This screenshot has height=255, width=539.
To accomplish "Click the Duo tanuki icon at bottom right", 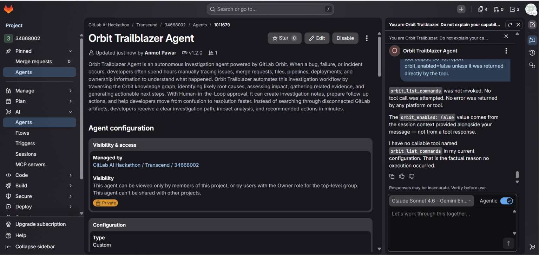I will pyautogui.click(x=532, y=247).
